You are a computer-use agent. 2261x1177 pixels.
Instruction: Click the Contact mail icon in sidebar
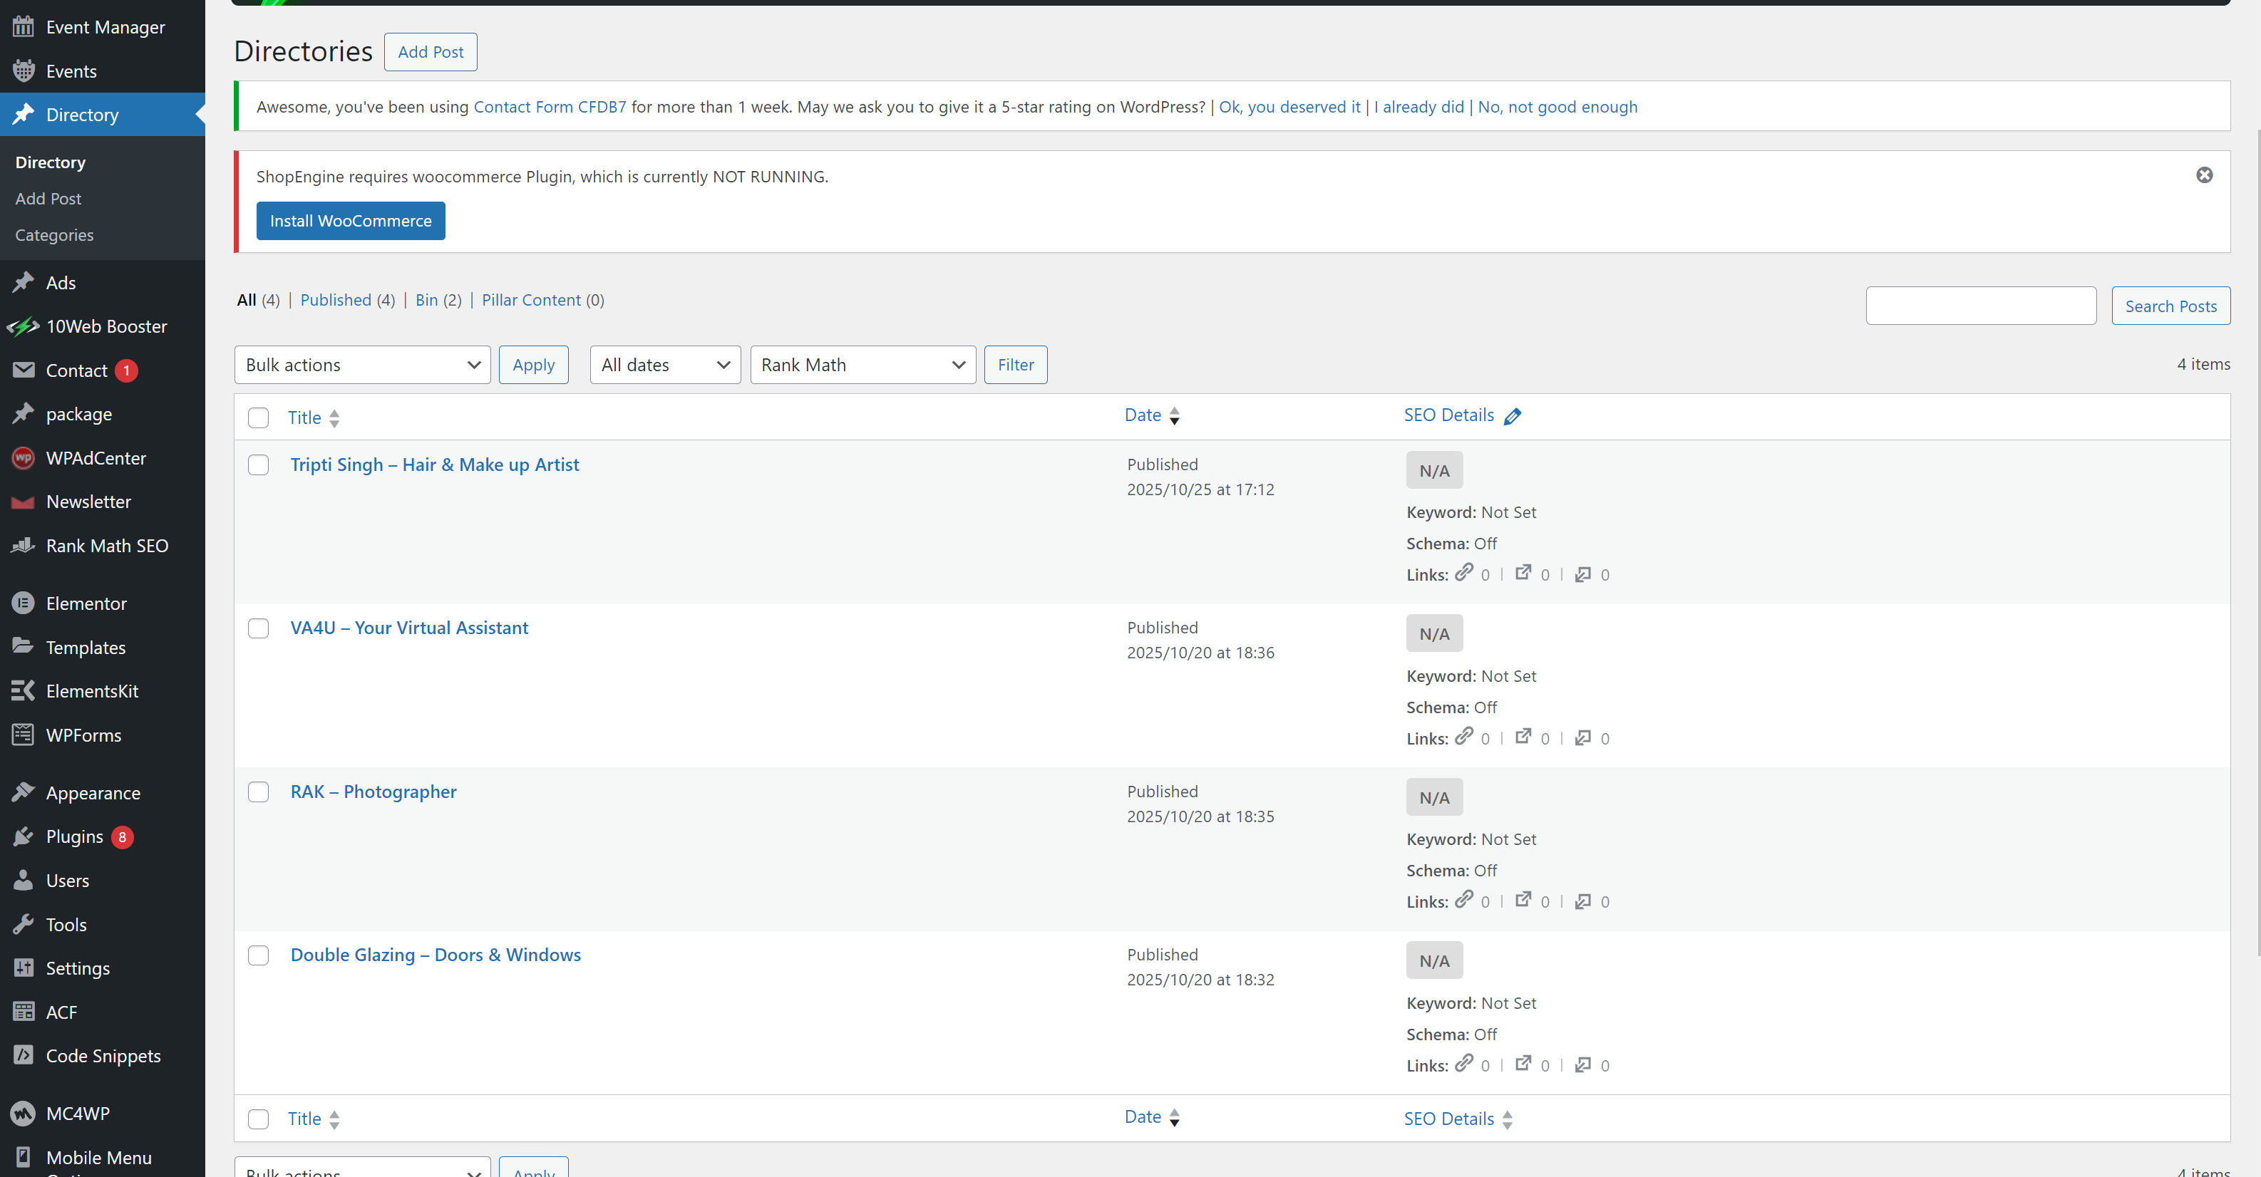24,370
